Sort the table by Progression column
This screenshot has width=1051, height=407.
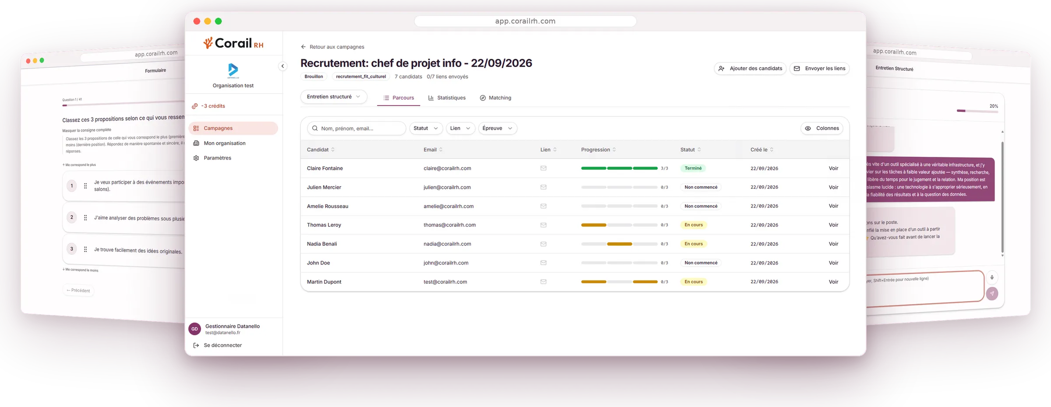tap(598, 150)
